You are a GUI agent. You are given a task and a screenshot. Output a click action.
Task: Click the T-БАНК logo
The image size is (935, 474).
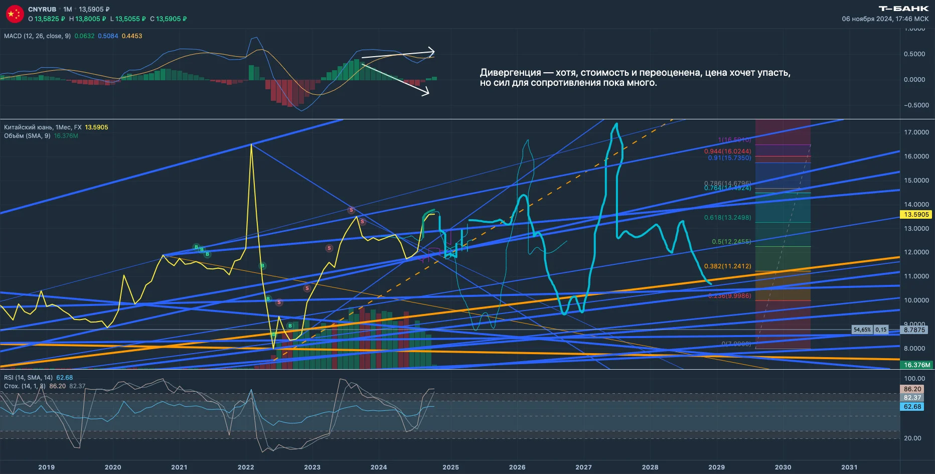tap(904, 9)
